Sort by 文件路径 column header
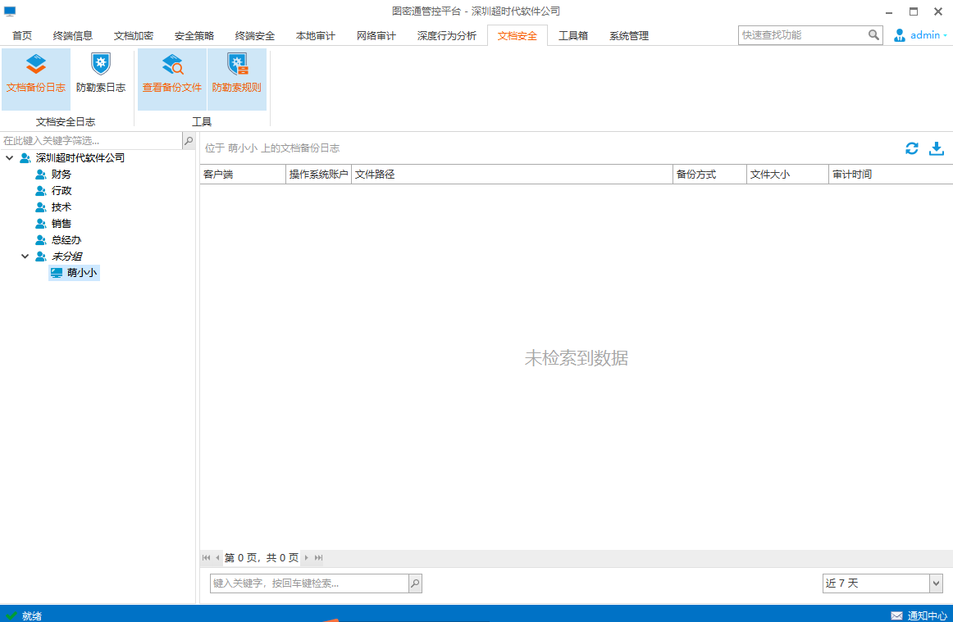The image size is (953, 622). pyautogui.click(x=512, y=175)
